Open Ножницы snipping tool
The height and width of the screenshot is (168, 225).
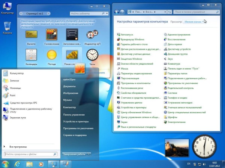click(15, 88)
